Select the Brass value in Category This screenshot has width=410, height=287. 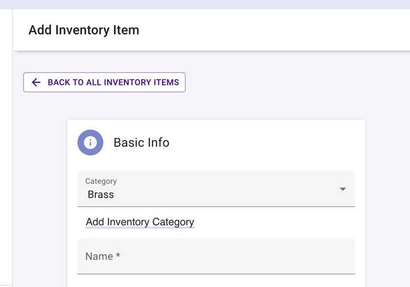(101, 194)
